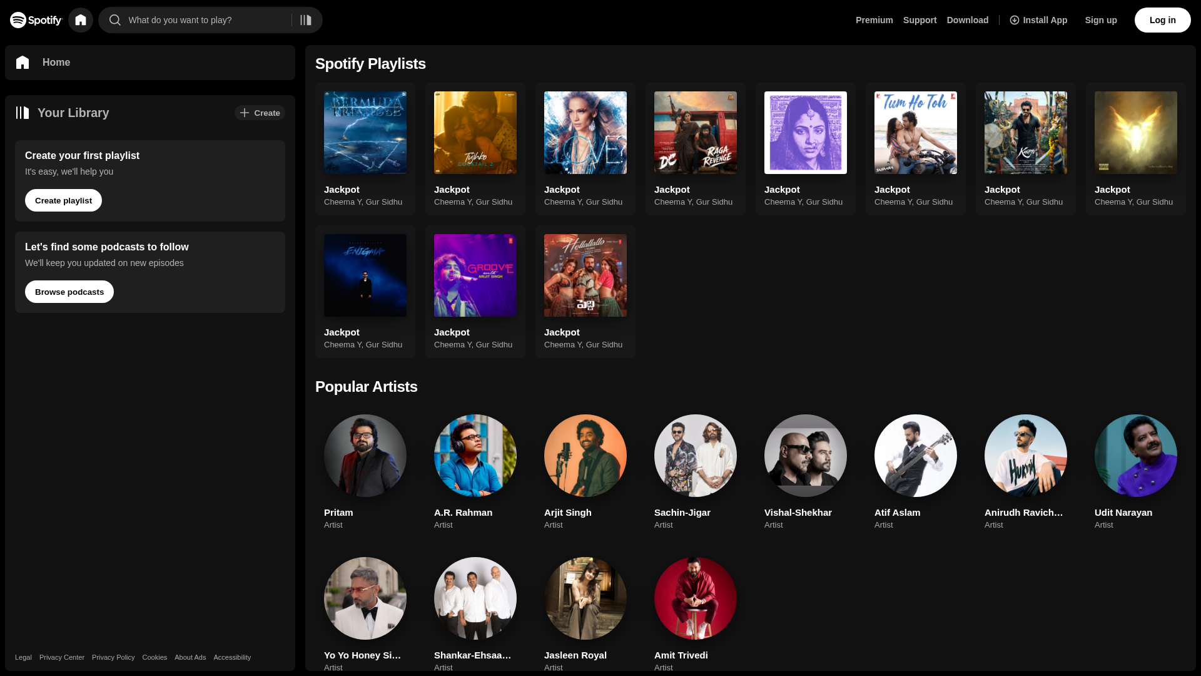Click the Your Library heading text
This screenshot has height=676, width=1201.
pos(73,113)
